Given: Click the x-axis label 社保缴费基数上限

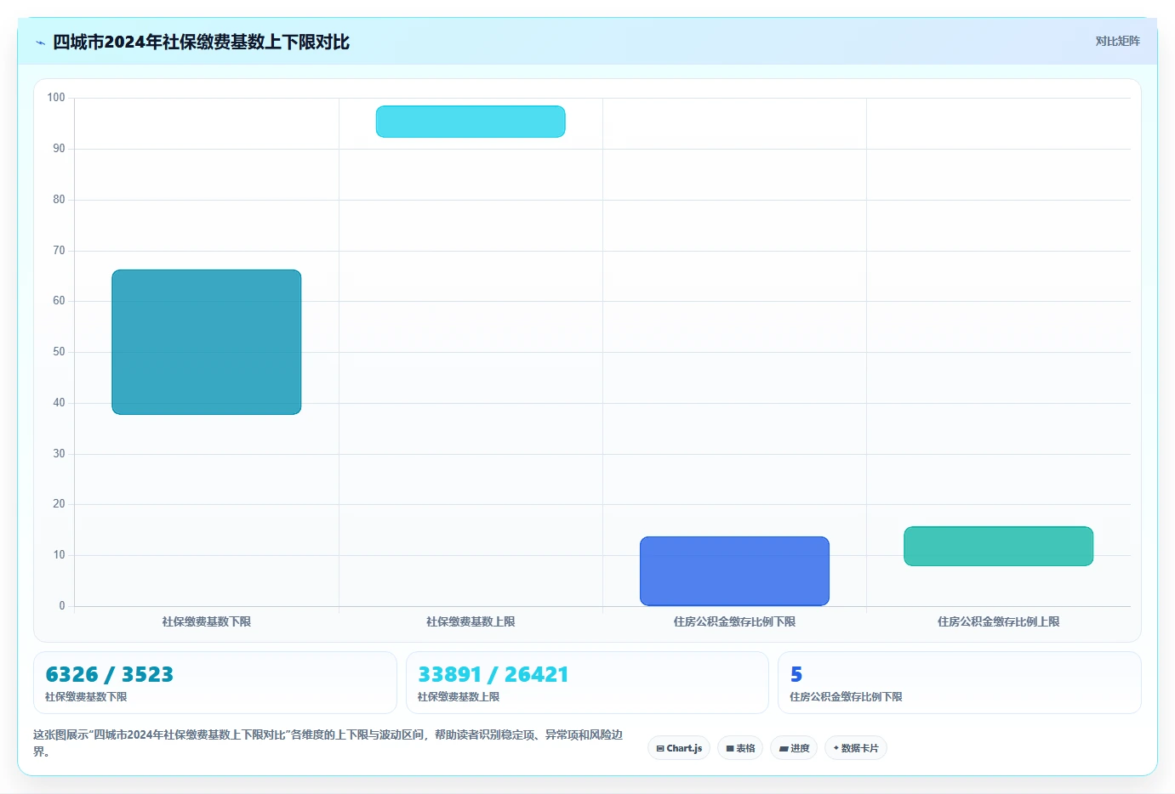Looking at the screenshot, I should click(x=471, y=621).
